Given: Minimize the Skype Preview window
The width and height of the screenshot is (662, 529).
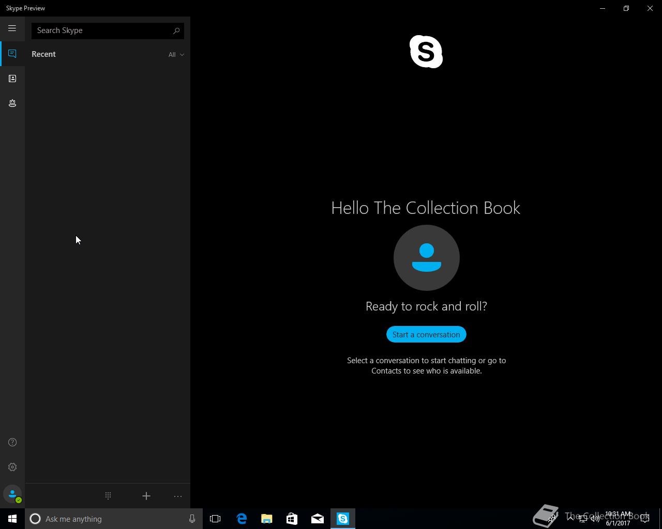Looking at the screenshot, I should pos(603,8).
